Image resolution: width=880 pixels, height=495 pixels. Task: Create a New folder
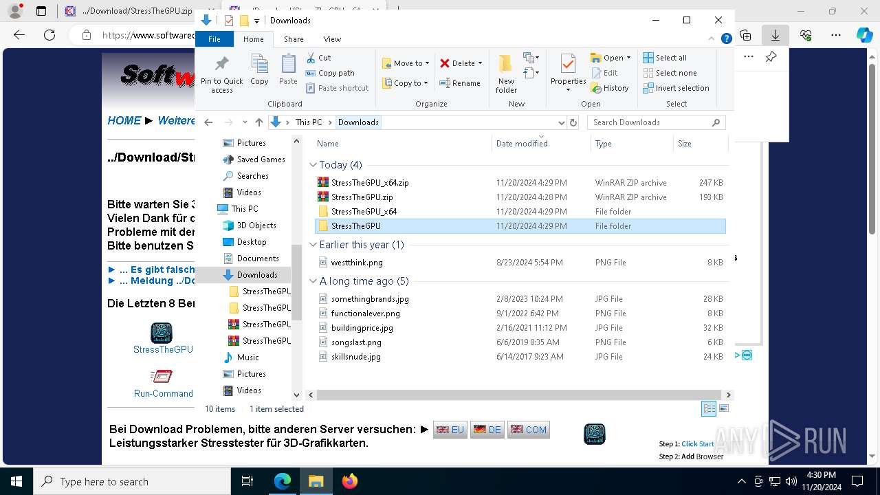(506, 74)
